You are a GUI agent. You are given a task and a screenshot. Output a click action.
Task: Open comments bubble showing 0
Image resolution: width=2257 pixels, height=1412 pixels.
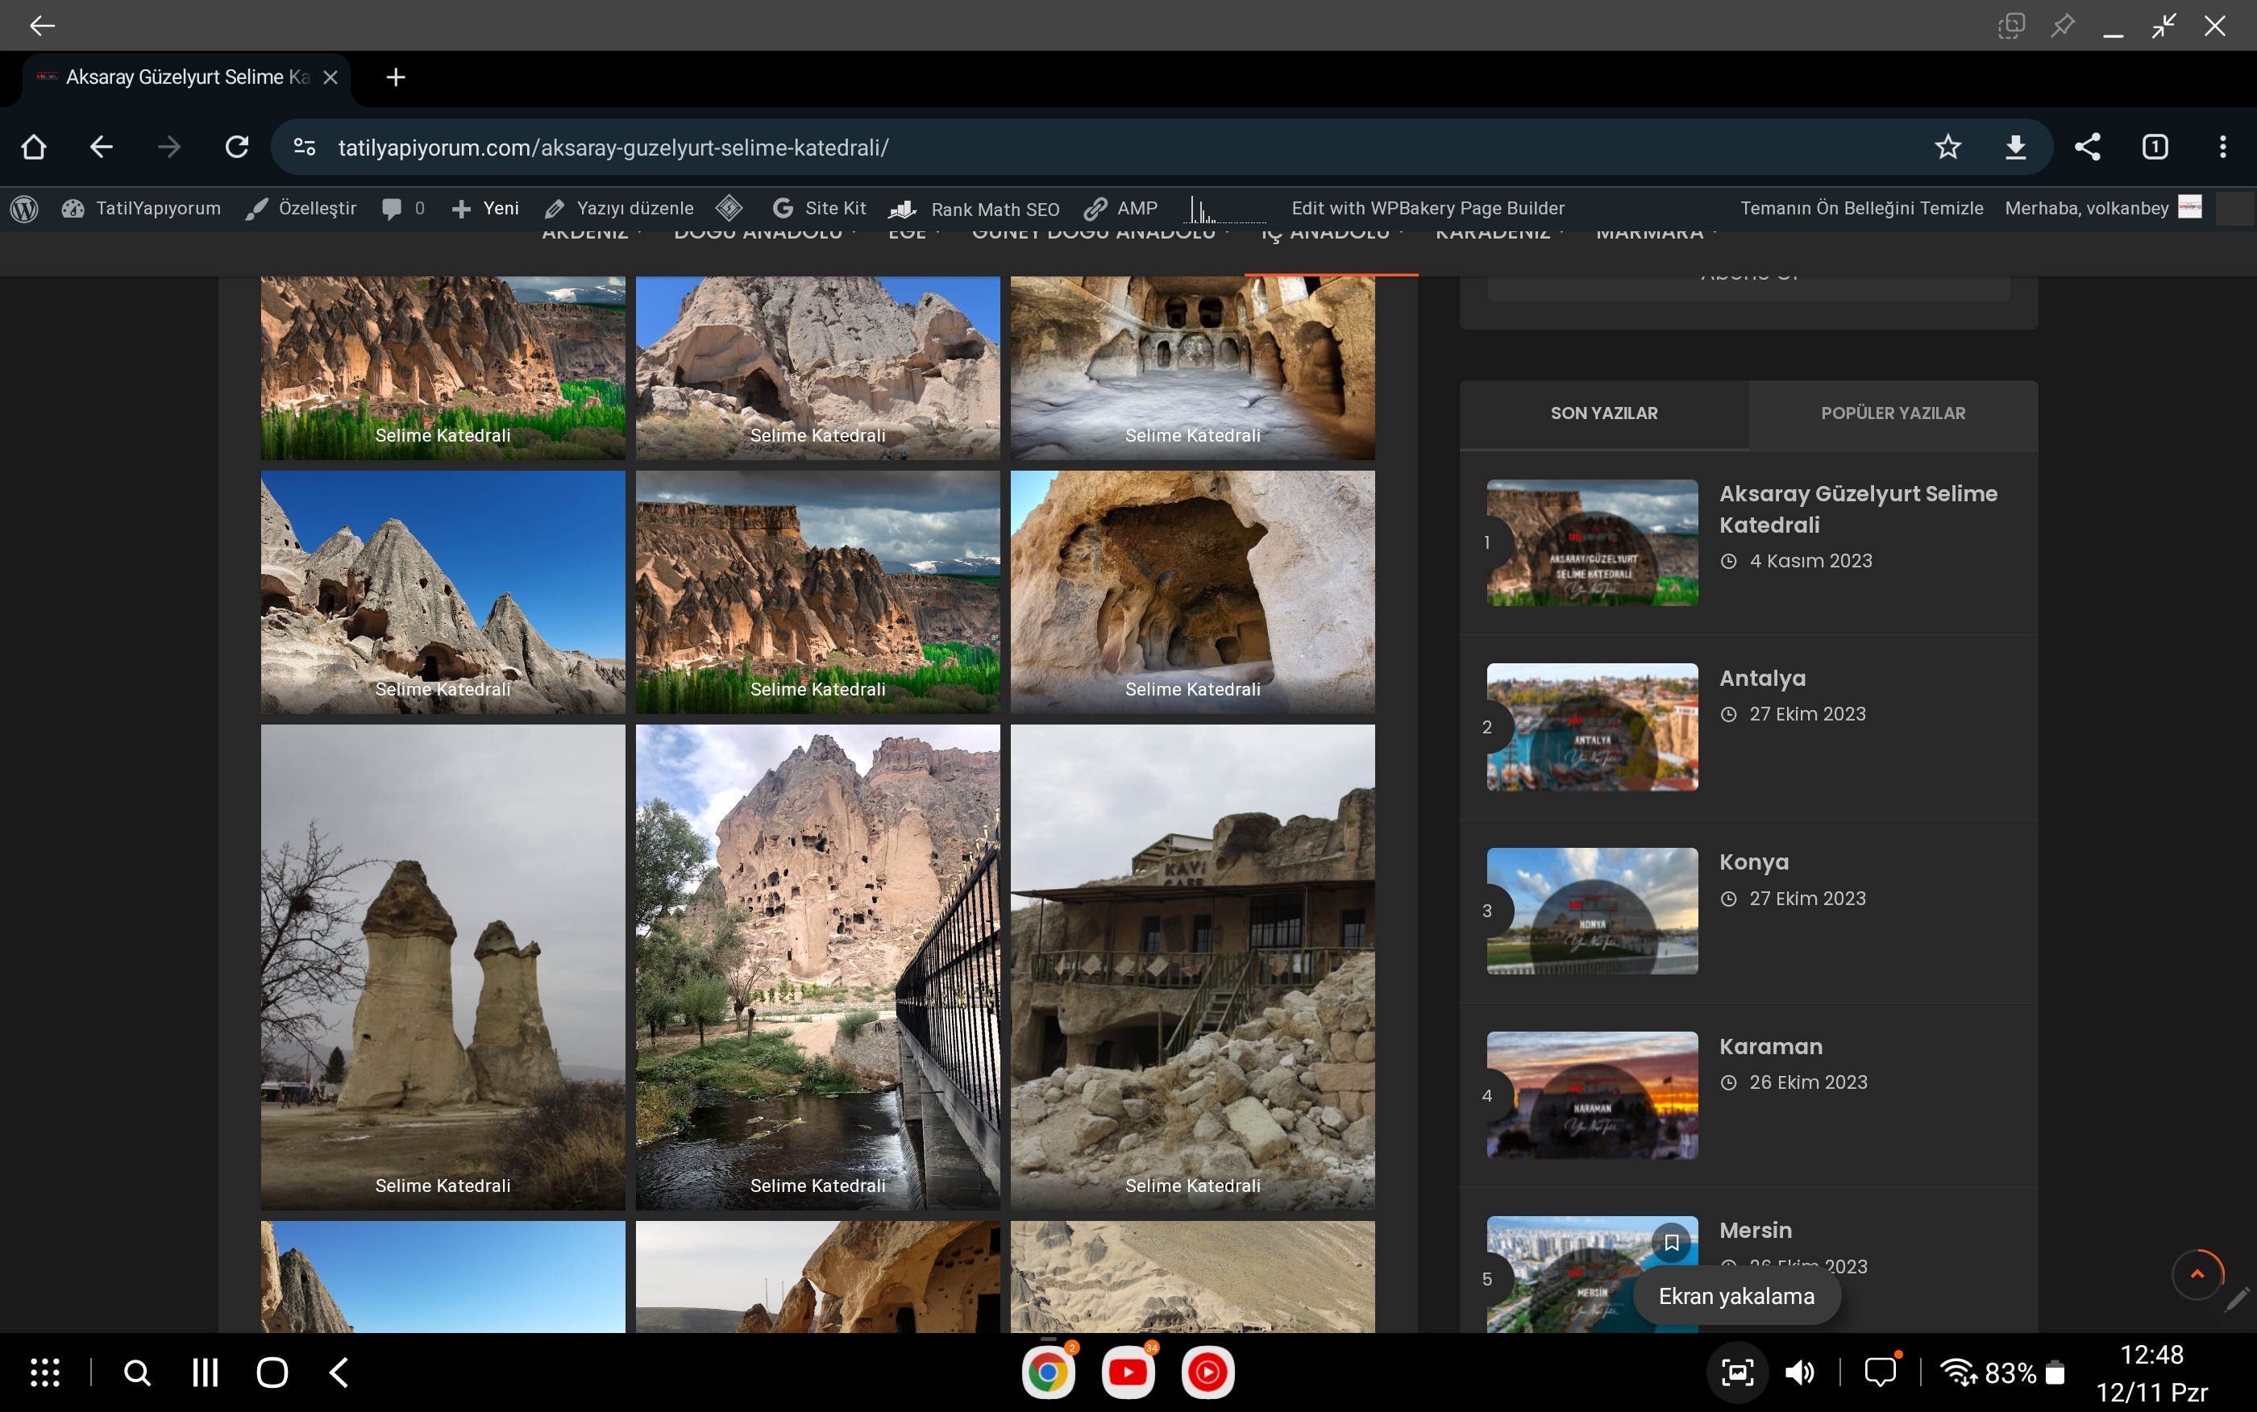coord(402,208)
